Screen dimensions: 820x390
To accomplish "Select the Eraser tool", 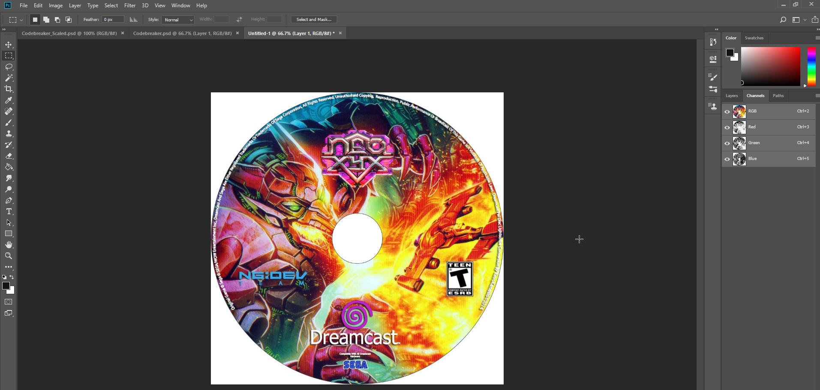I will pos(9,156).
